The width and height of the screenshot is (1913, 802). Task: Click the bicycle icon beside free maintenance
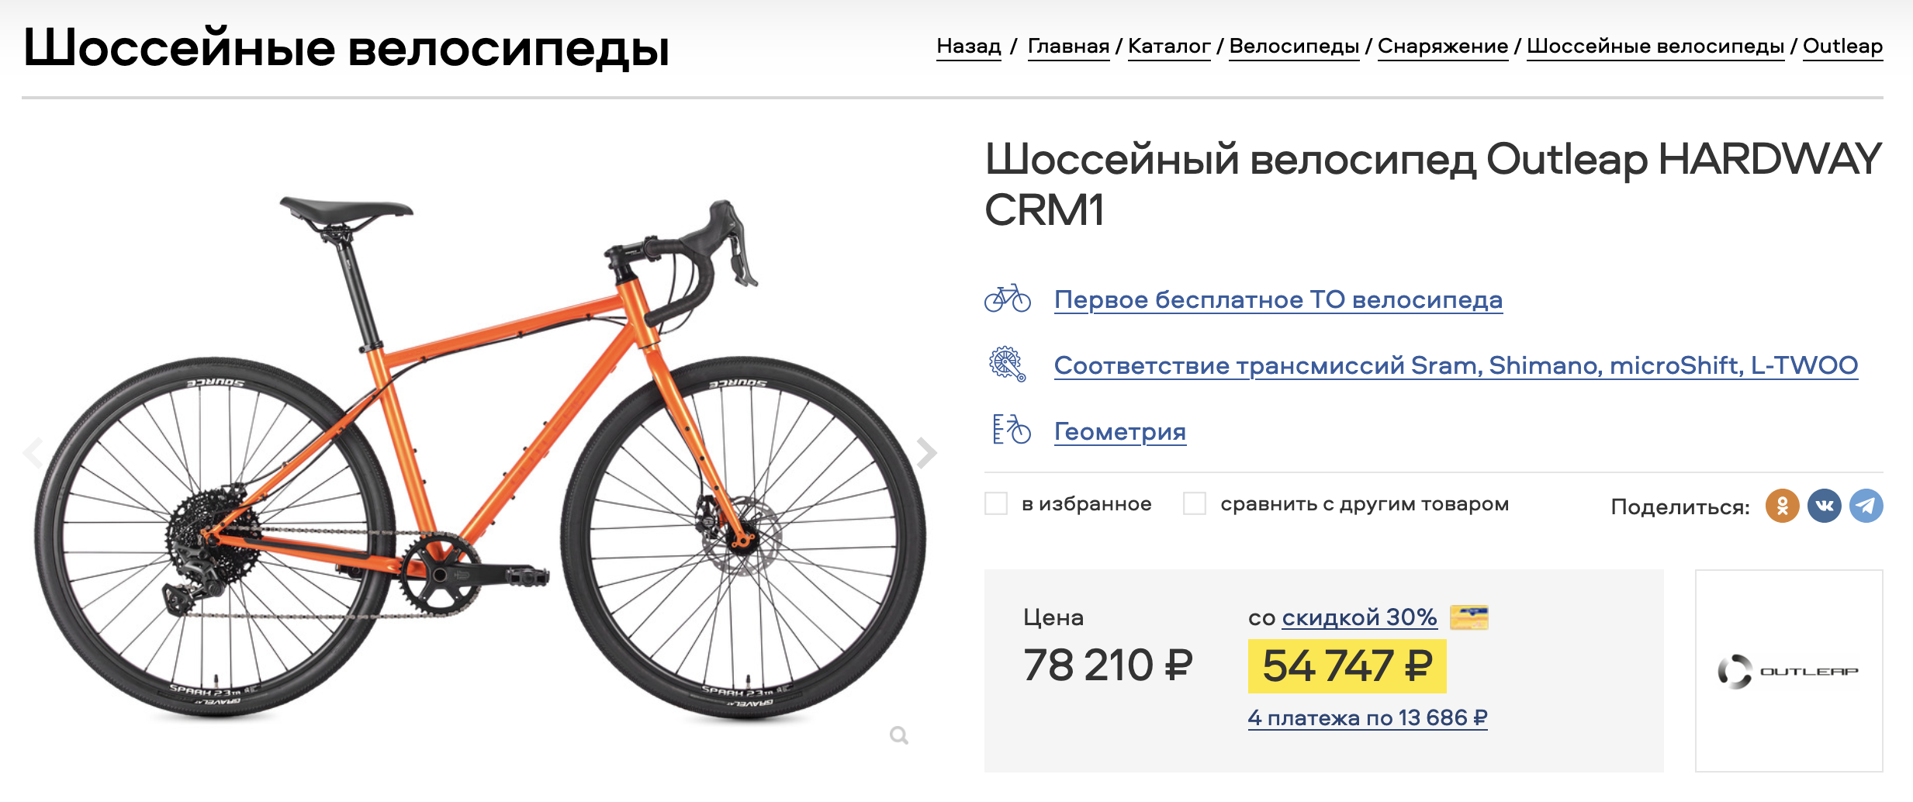(x=1007, y=299)
